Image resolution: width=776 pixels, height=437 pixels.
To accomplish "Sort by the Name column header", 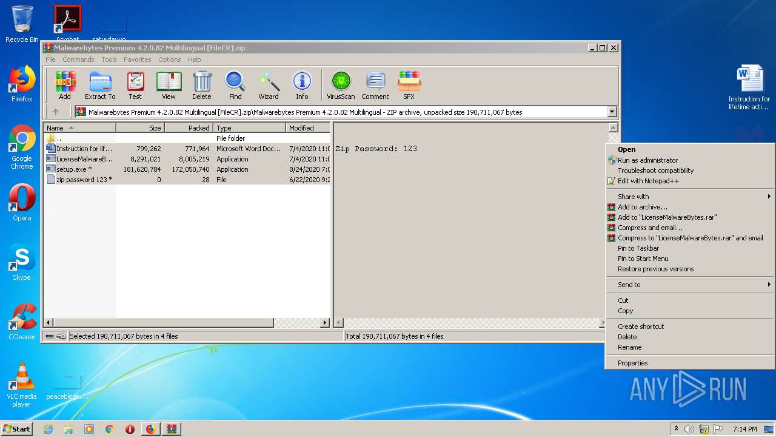I will (x=79, y=128).
